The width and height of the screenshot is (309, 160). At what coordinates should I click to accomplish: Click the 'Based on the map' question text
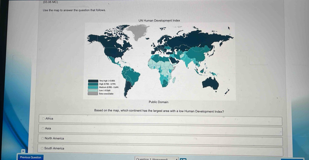point(159,111)
